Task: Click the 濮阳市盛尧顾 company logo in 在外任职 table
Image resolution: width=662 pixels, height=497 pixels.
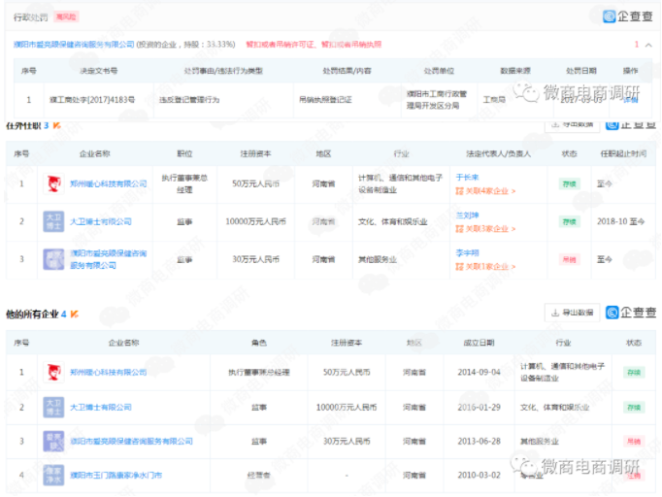Action: pyautogui.click(x=54, y=259)
